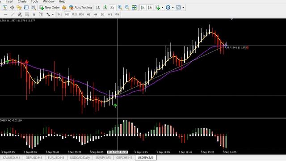Click the New Order button

coord(50,8)
